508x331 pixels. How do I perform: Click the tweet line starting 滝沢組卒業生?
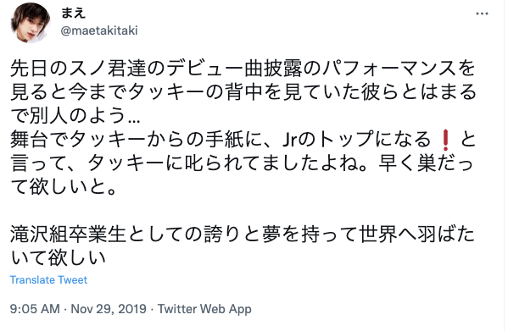pyautogui.click(x=243, y=234)
